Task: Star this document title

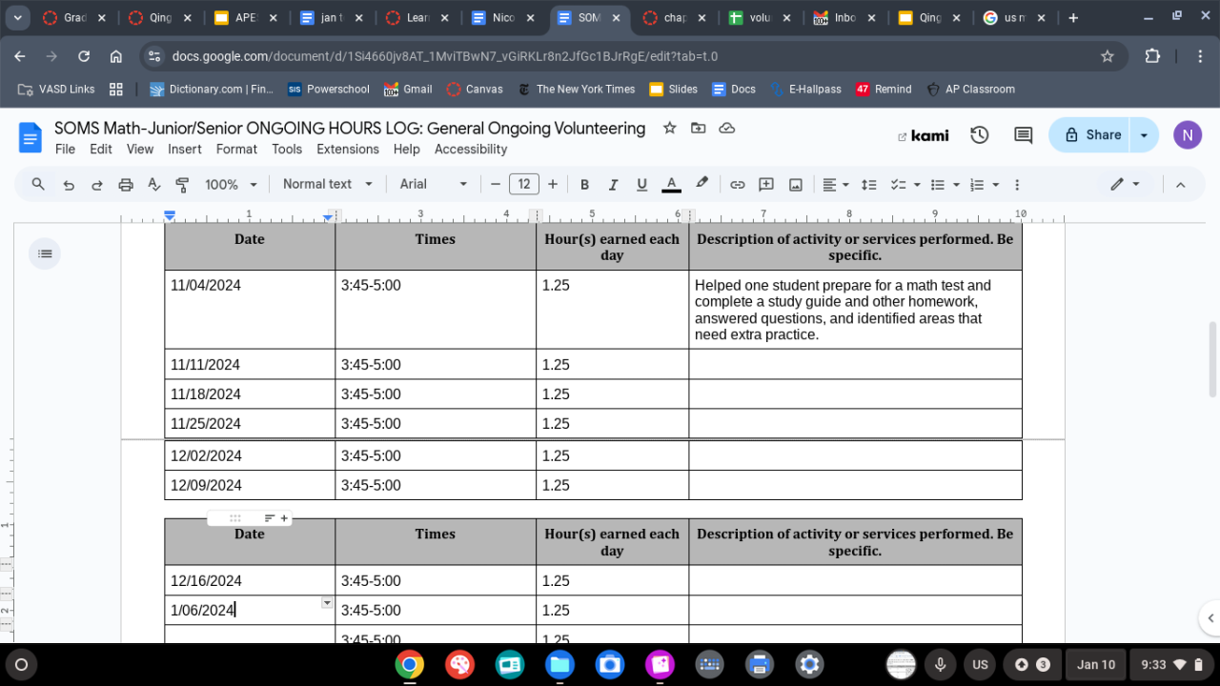Action: (x=669, y=128)
